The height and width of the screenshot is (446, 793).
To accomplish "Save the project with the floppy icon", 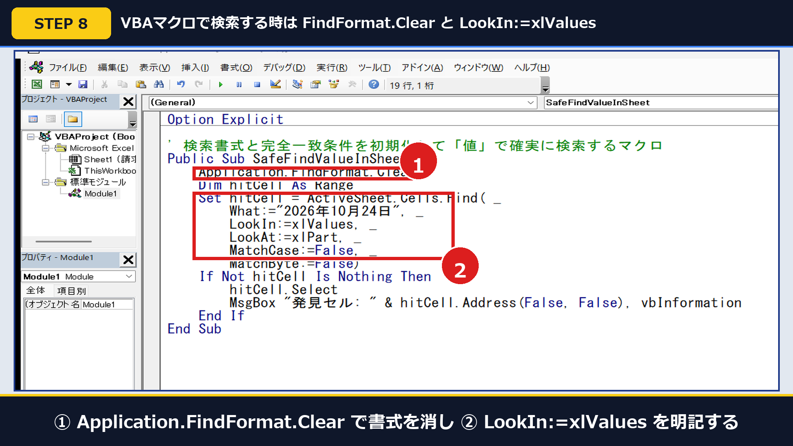I will coord(83,85).
